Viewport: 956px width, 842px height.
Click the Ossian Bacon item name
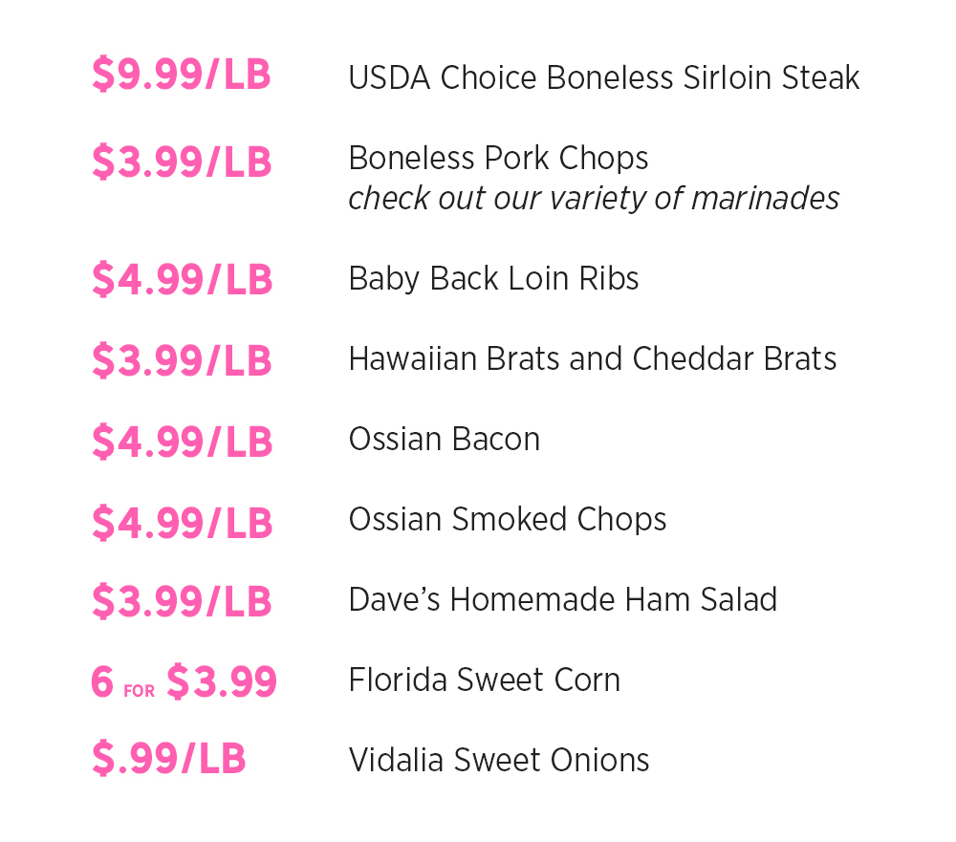(444, 439)
